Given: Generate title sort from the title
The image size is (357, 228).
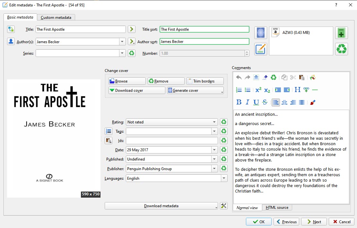Looking at the screenshot, I should (x=132, y=29).
